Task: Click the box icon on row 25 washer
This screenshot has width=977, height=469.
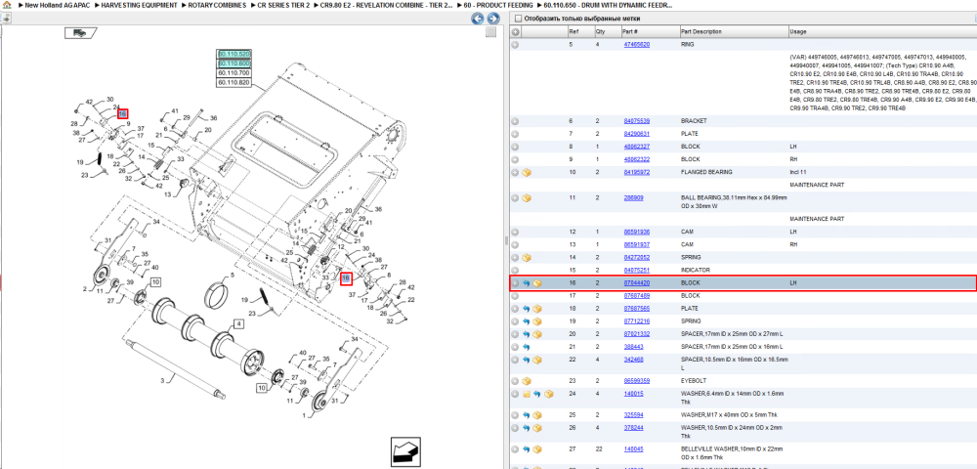Action: (x=537, y=415)
